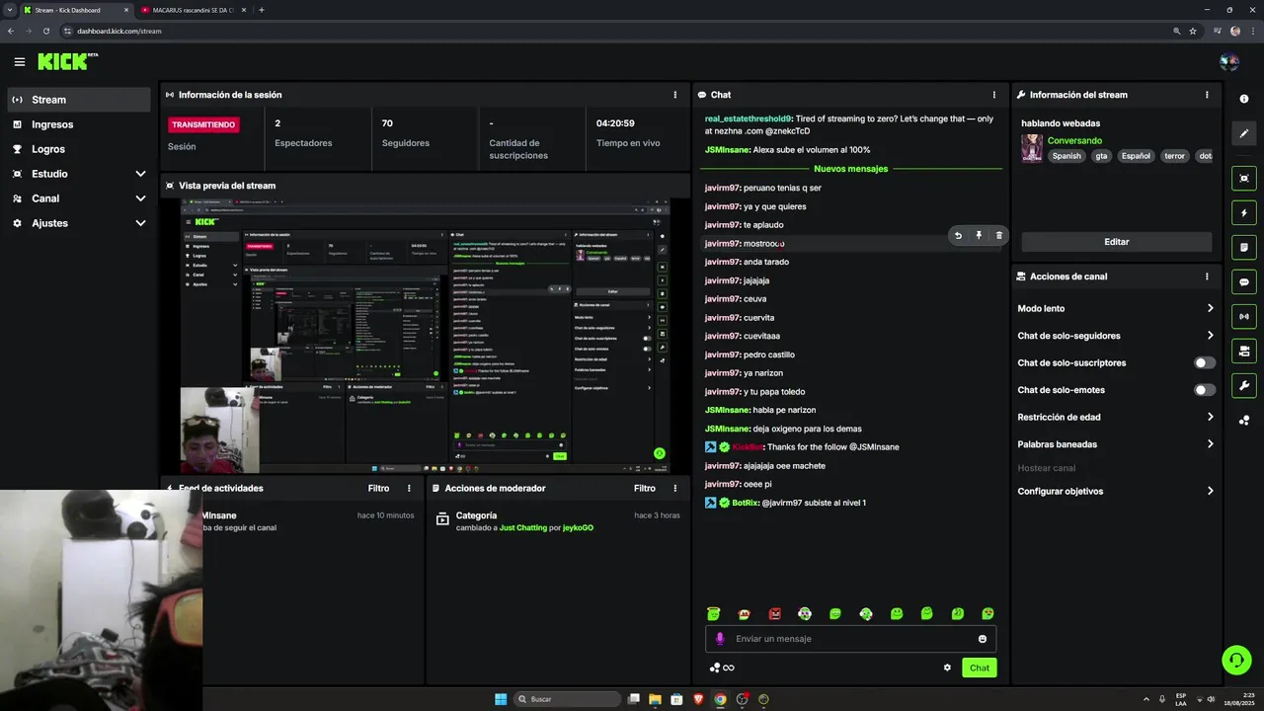Toggle the lightning bolt activity feed icon
Screen dimensions: 1264x711
click(x=1244, y=213)
